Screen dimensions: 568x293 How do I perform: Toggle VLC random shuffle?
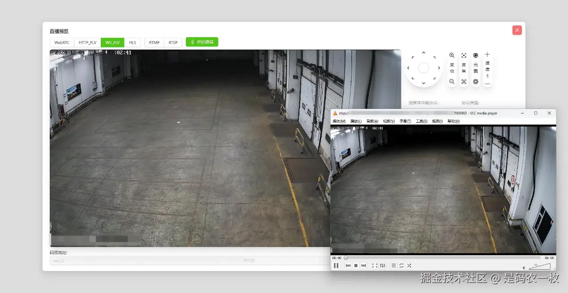coord(409,265)
